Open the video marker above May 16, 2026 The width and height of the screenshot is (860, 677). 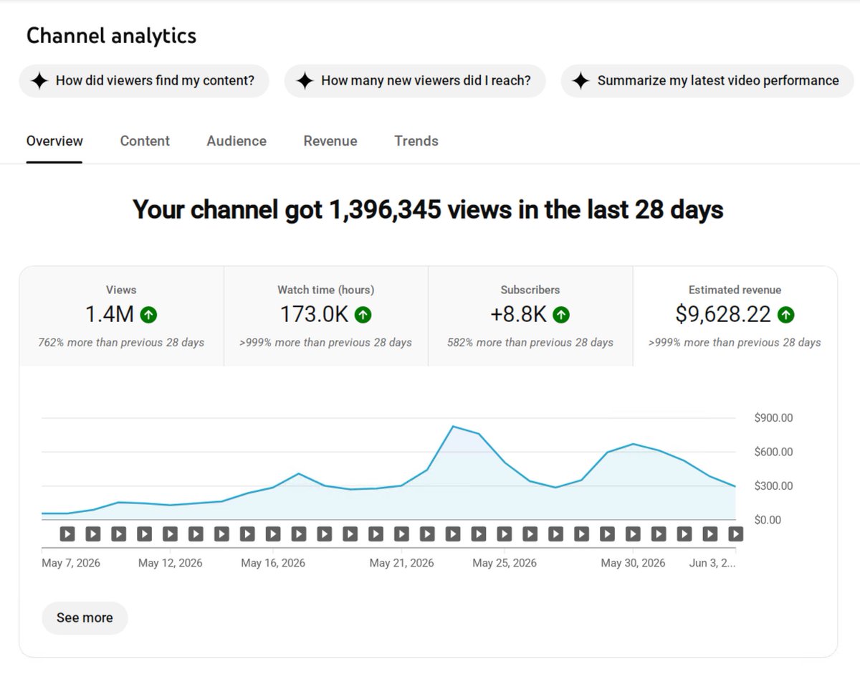273,534
